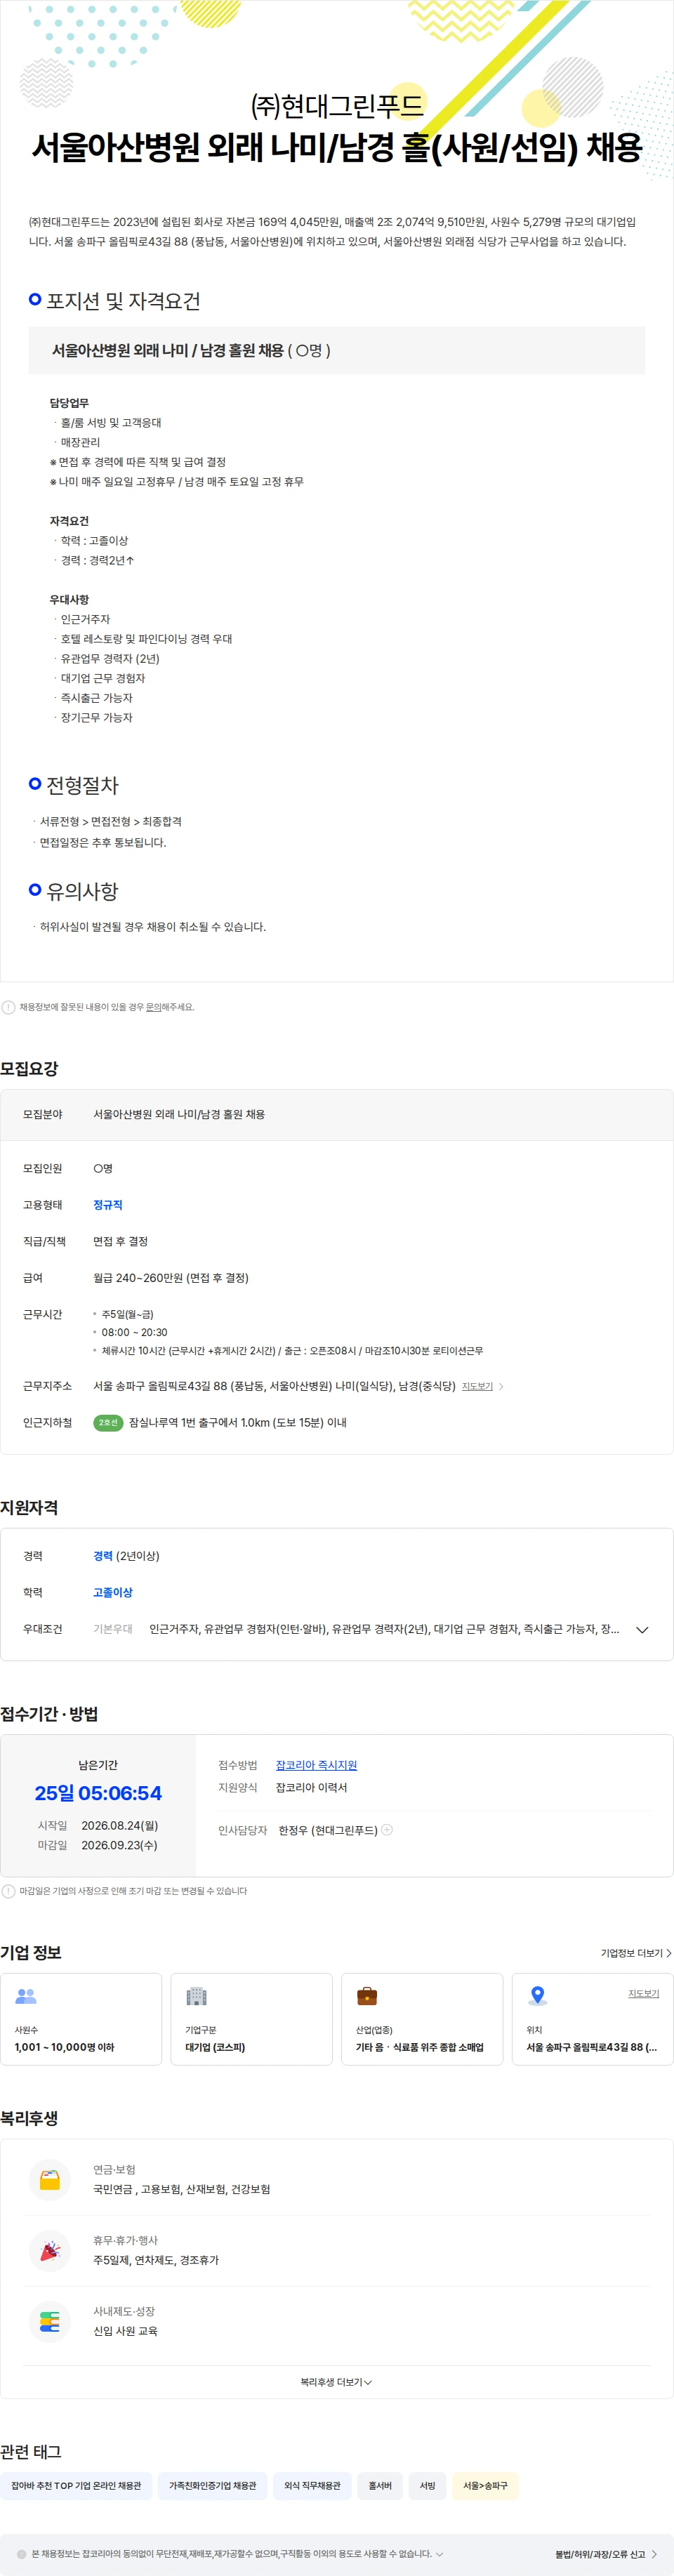
Task: Expand 복리후생 더보기
Action: click(336, 2382)
